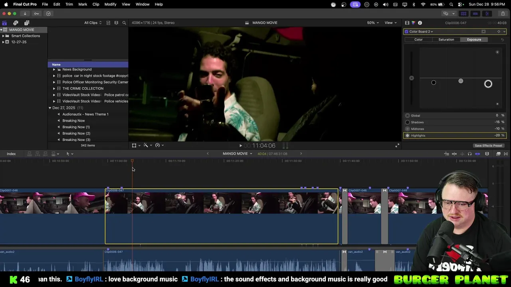
Task: Open the browser search magnifier
Action: (x=124, y=23)
